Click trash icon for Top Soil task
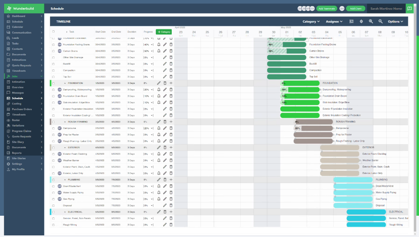419x237 pixels. (171, 77)
